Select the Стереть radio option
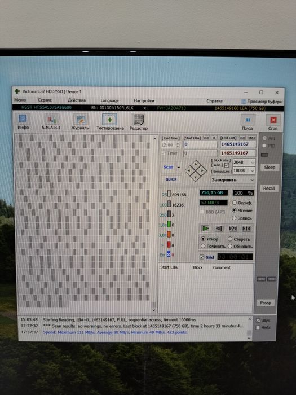This screenshot has width=296, height=395. point(230,239)
